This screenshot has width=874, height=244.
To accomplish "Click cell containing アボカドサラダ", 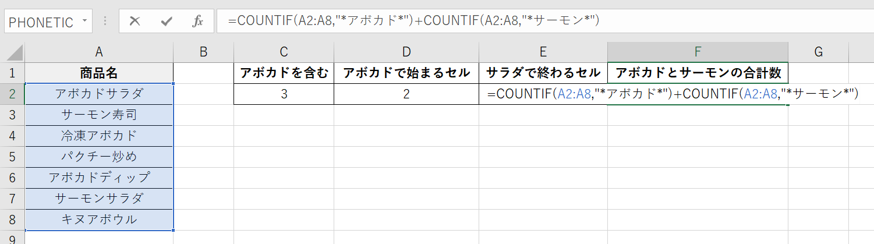I will [99, 94].
